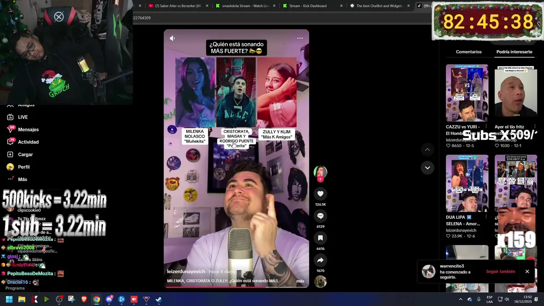
Task: Open the green play-arrow taskbar app
Action: 47,299
